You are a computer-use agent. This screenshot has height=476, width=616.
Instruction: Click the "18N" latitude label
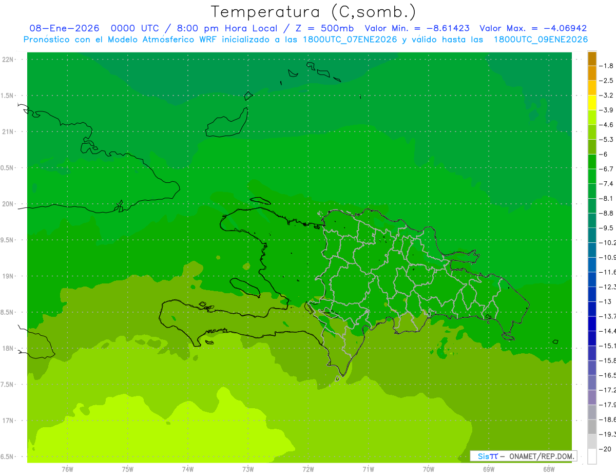tap(7, 349)
